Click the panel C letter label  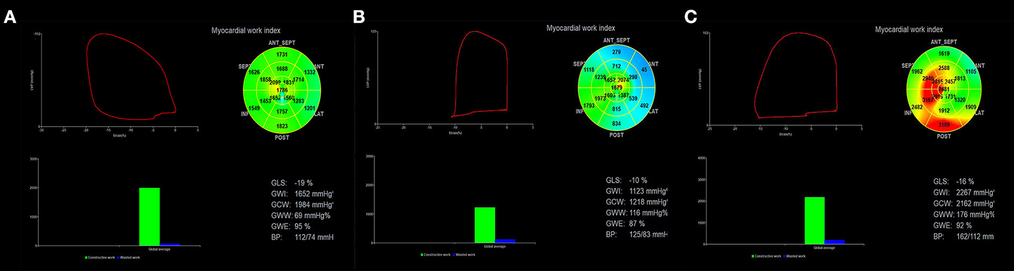click(x=690, y=17)
